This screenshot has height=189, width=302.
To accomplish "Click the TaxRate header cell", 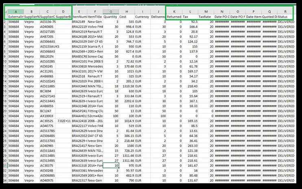I will (206, 17).
